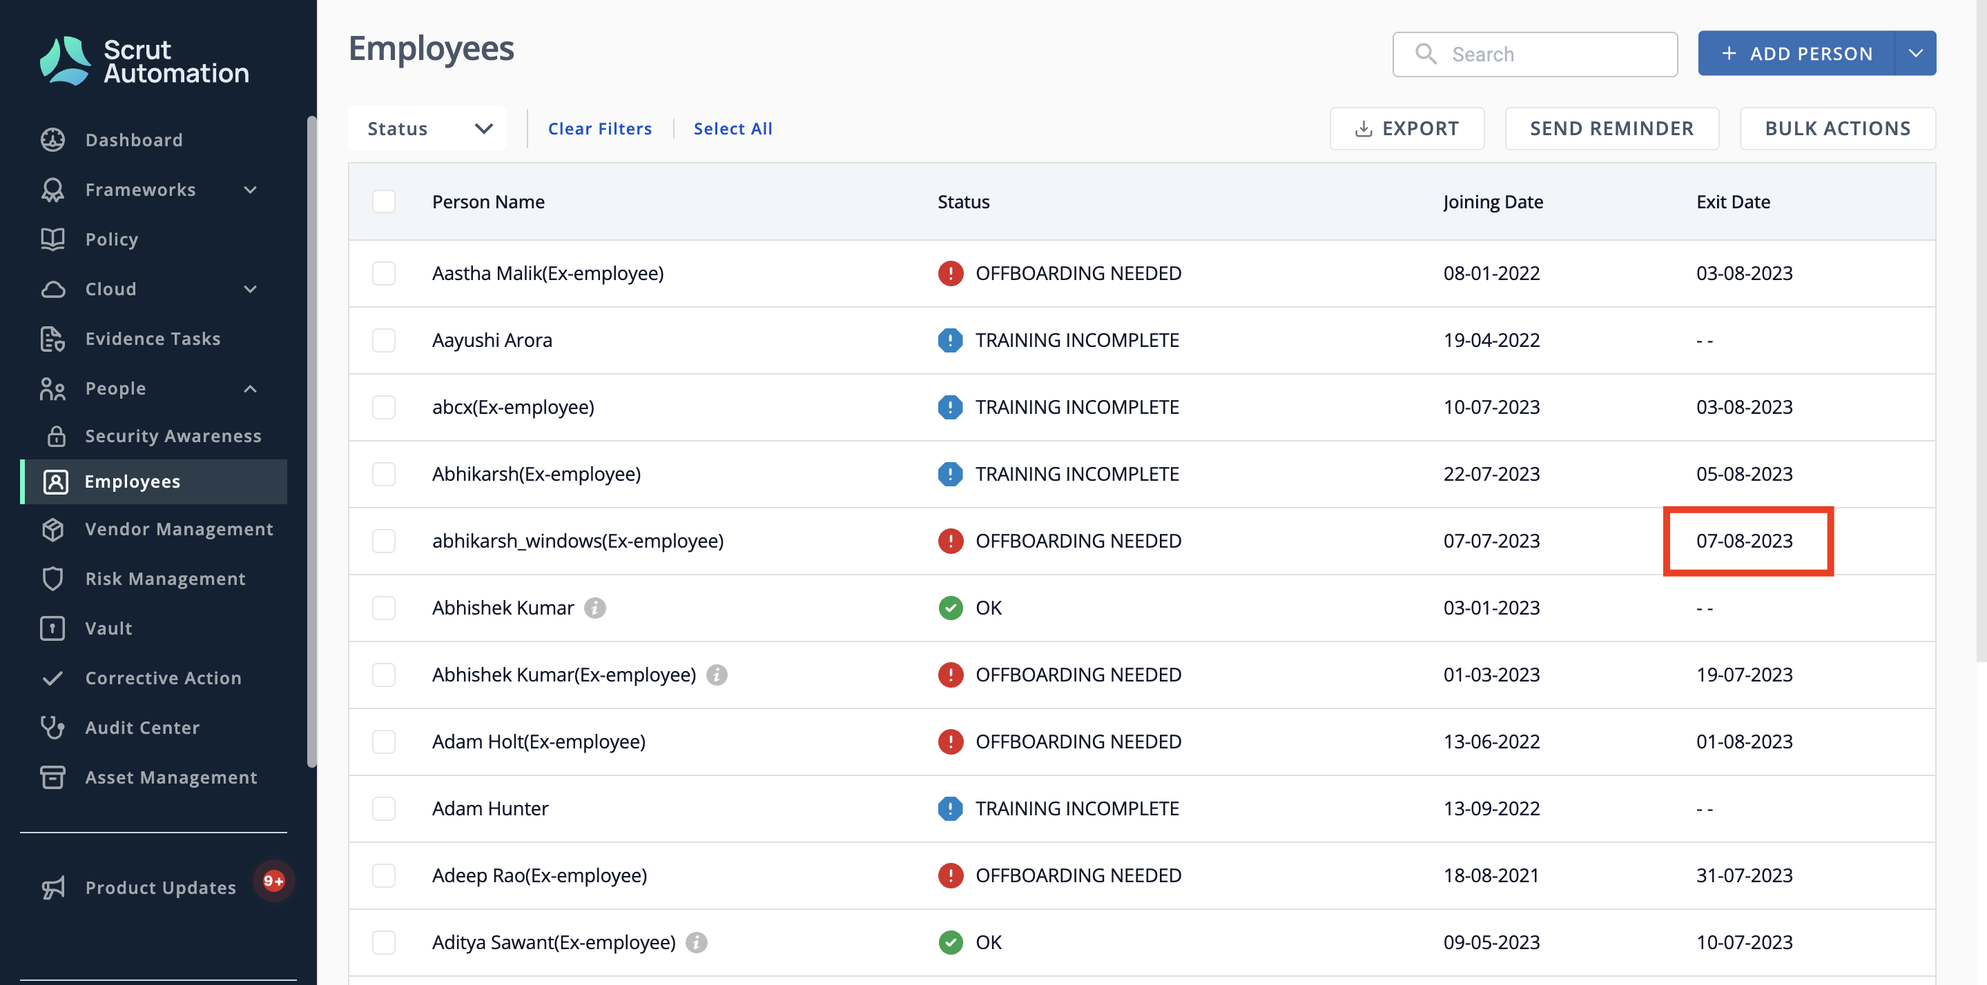
Task: Expand the Frameworks menu chevron
Action: (x=251, y=190)
